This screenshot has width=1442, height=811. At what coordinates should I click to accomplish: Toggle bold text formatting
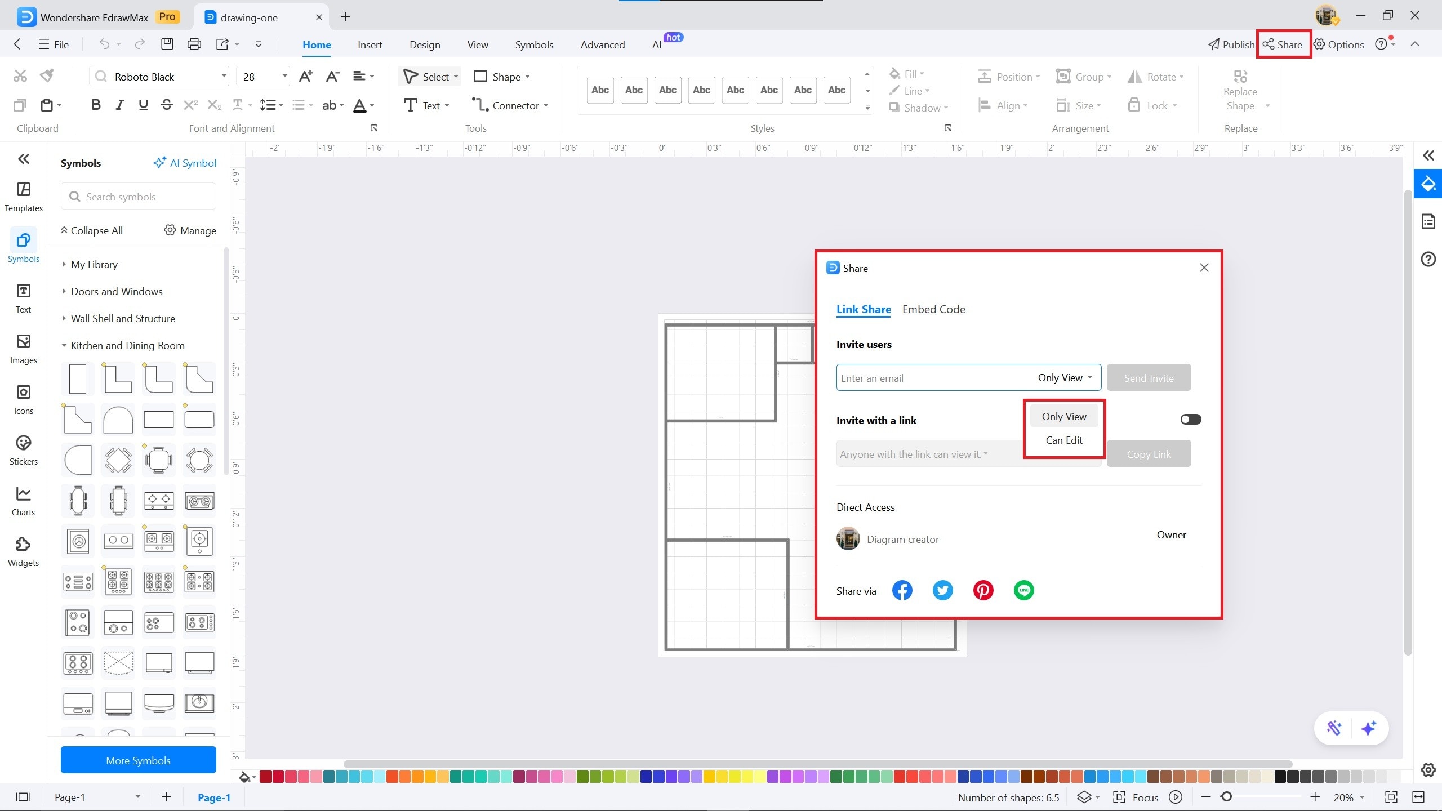[x=96, y=105]
